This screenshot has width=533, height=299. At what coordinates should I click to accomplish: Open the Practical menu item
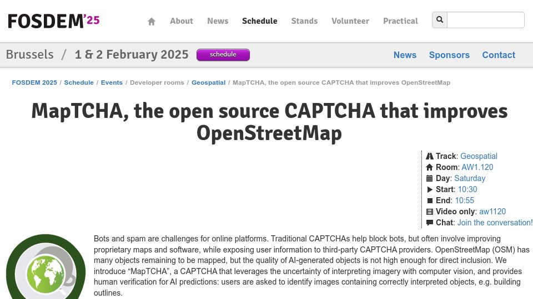pos(400,21)
